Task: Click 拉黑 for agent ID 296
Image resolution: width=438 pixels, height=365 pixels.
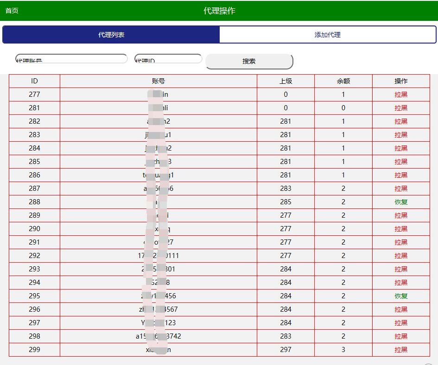Action: 400,309
